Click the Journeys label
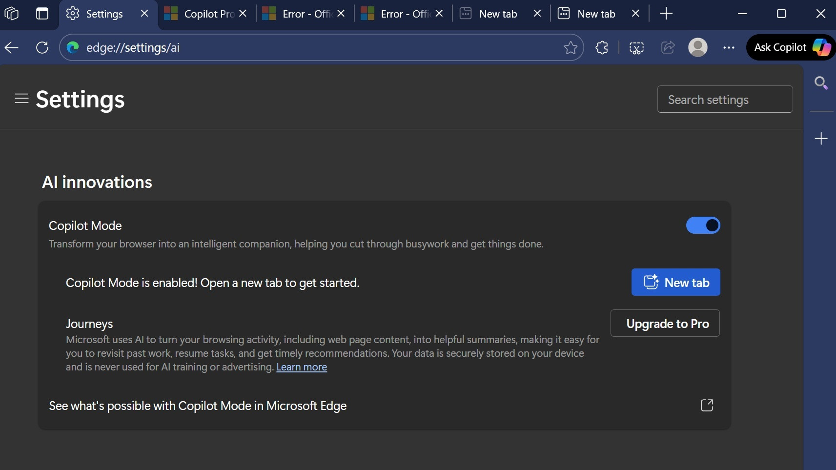Image resolution: width=836 pixels, height=470 pixels. click(89, 324)
